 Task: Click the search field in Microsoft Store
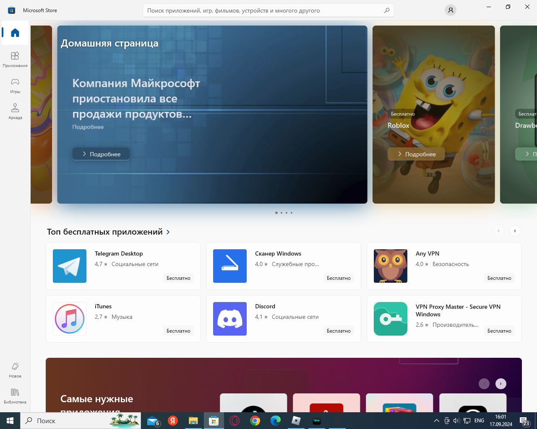click(268, 10)
